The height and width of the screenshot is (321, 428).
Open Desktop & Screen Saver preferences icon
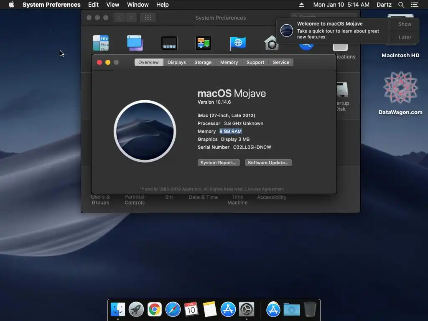135,43
